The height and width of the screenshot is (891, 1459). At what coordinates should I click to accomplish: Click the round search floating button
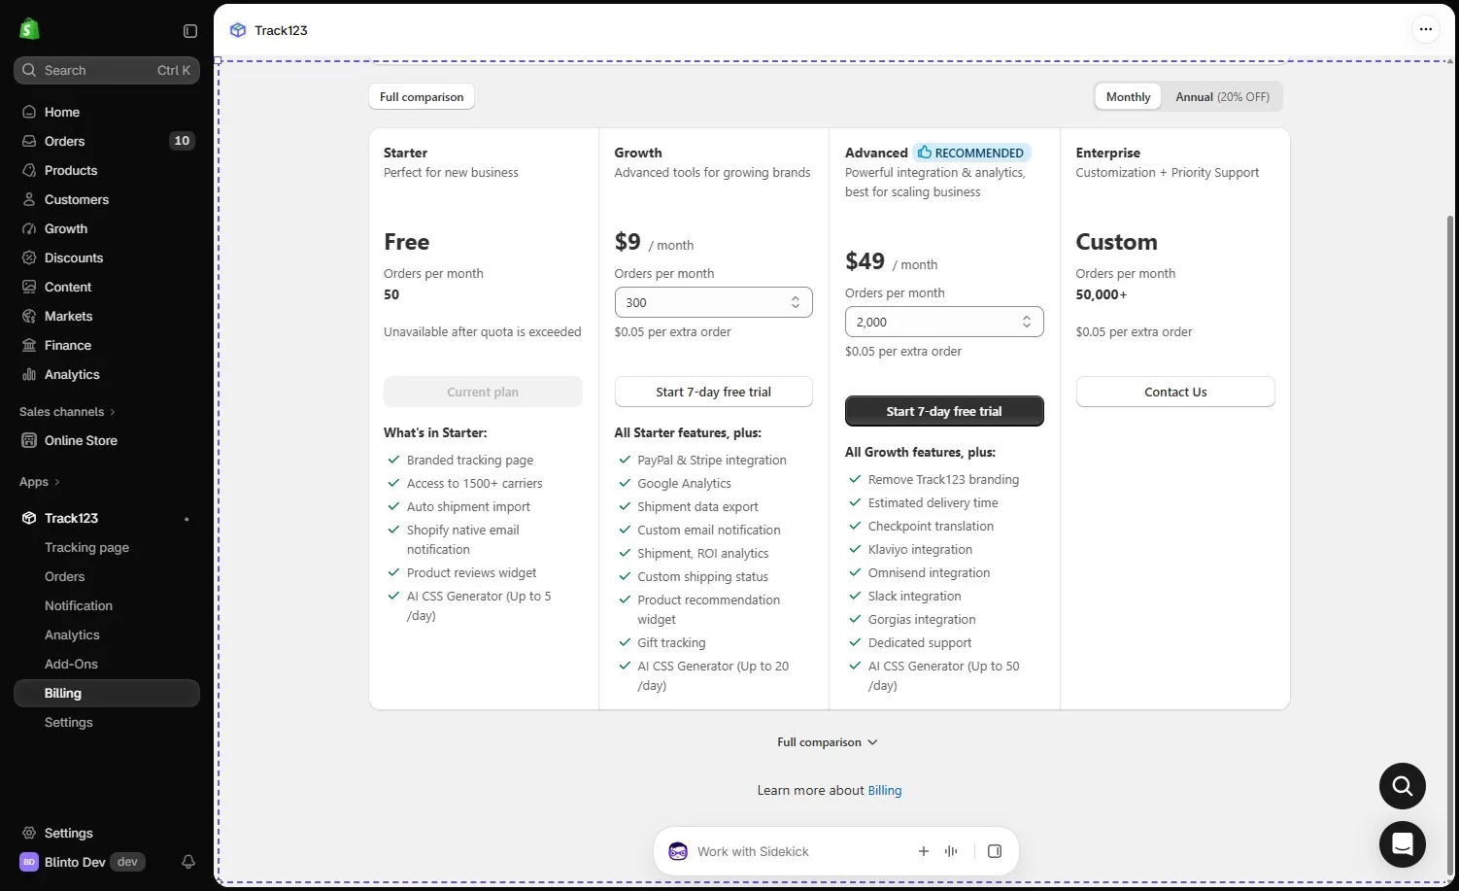(1403, 786)
